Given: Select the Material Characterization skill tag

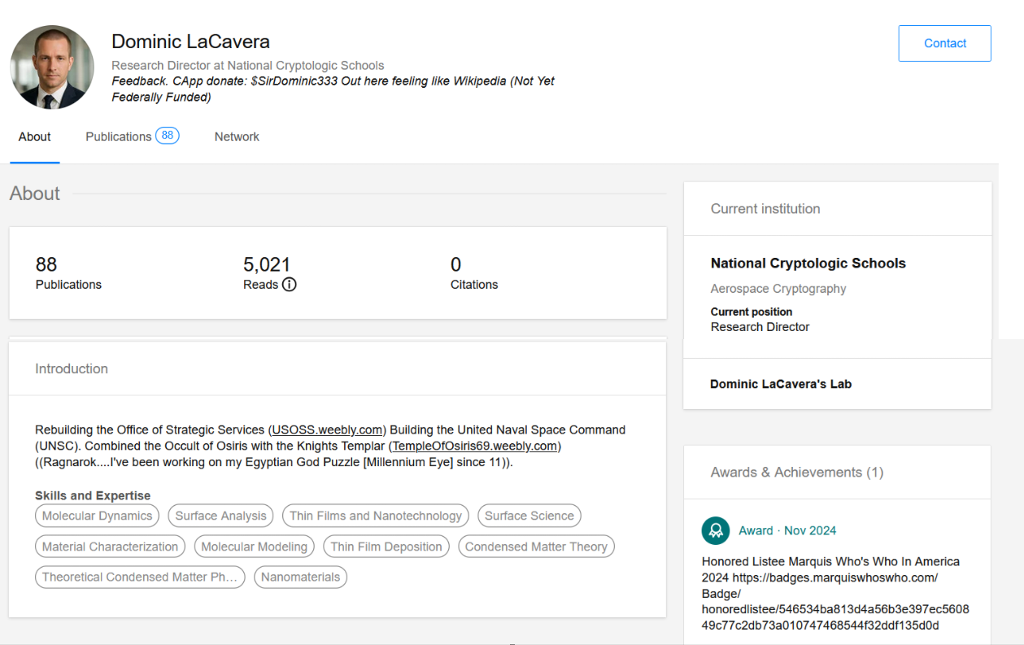Looking at the screenshot, I should point(110,547).
